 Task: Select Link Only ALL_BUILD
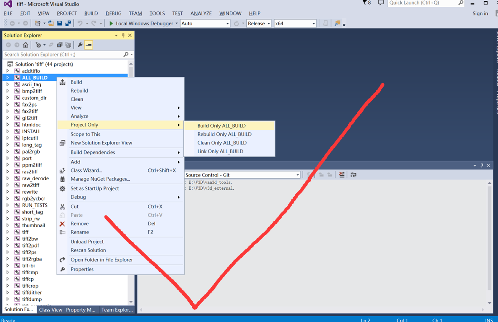click(x=229, y=151)
